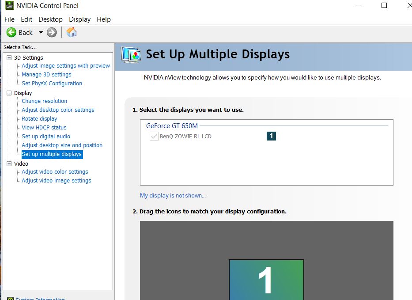This screenshot has height=300, width=412.
Task: Click the display number 1 badge
Action: point(271,136)
